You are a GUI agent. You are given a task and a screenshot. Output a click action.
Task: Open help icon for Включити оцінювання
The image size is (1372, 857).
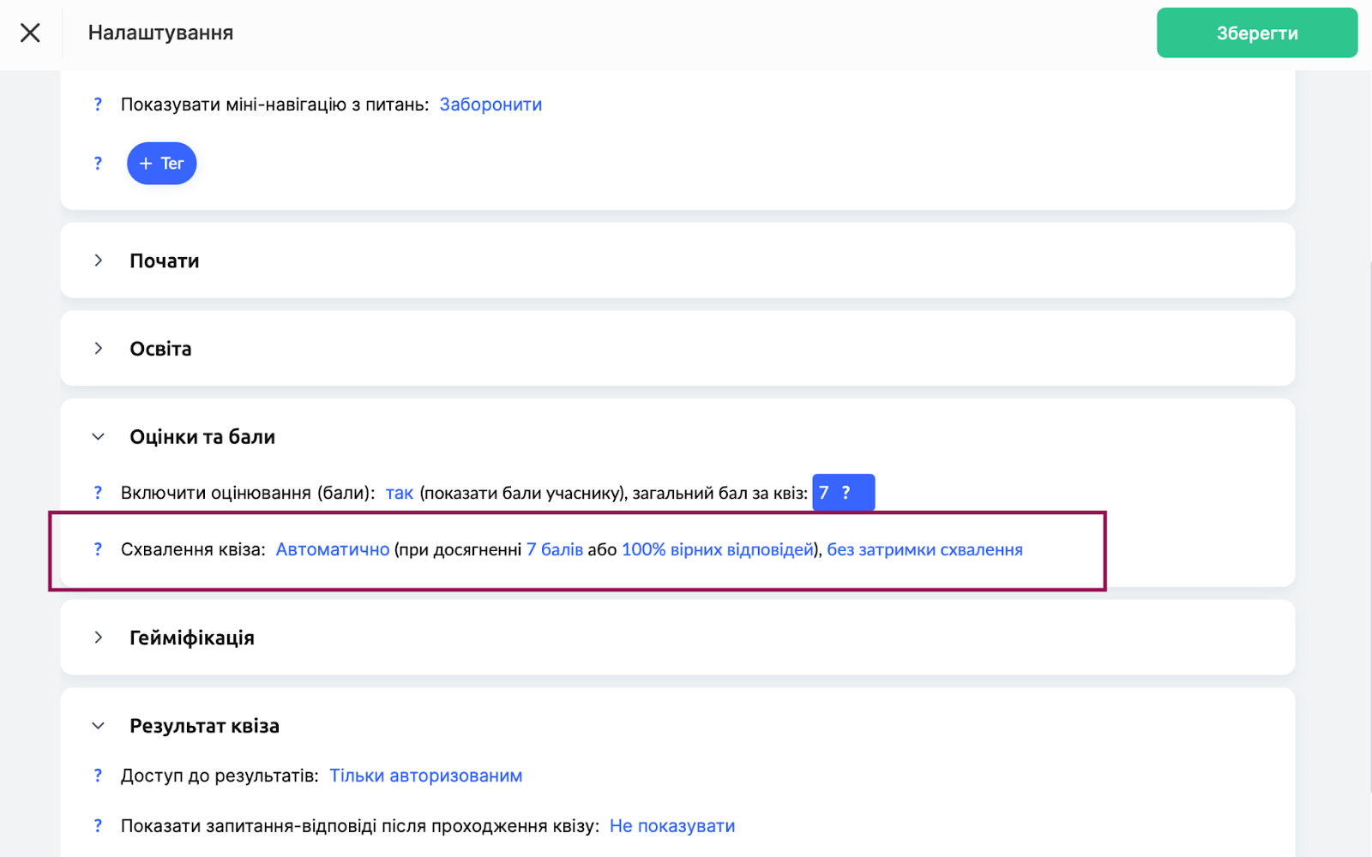pyautogui.click(x=98, y=493)
